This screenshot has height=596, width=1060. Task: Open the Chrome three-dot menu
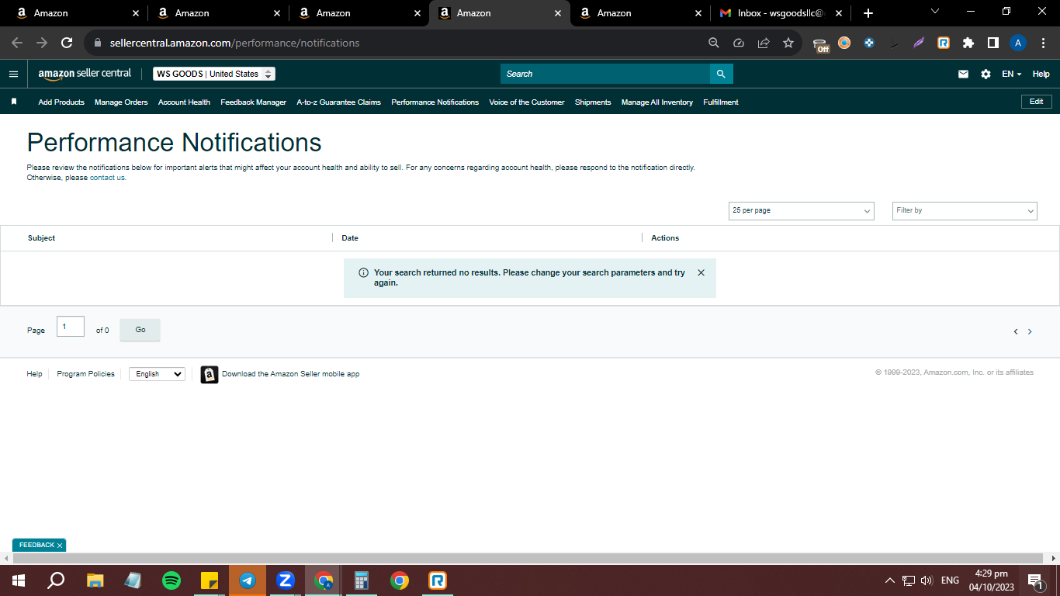(x=1043, y=43)
